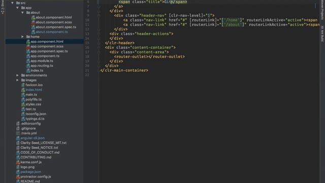Screen dimensions: 325x183
Task: Expand the environments folder arrow
Action: pyautogui.click(x=18, y=75)
